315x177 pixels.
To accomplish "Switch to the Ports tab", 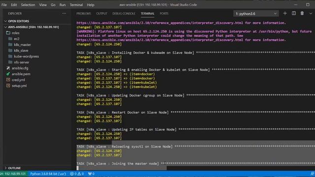I will (x=164, y=14).
